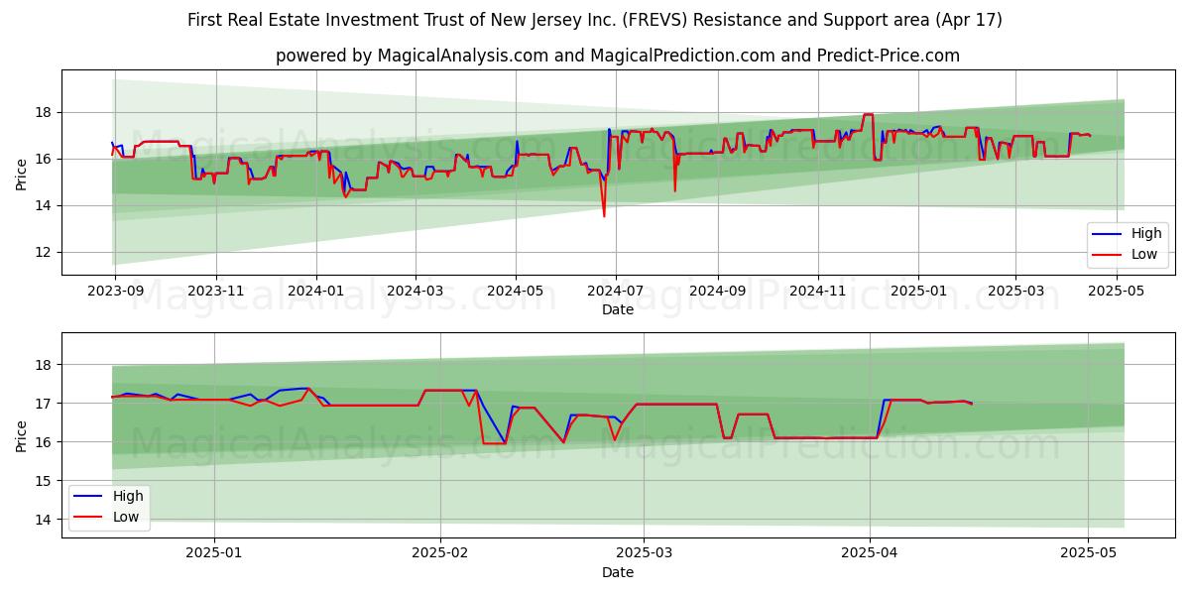Click the '2025-02' tick label on the bottom chart
The height and width of the screenshot is (595, 1190).
coord(440,554)
